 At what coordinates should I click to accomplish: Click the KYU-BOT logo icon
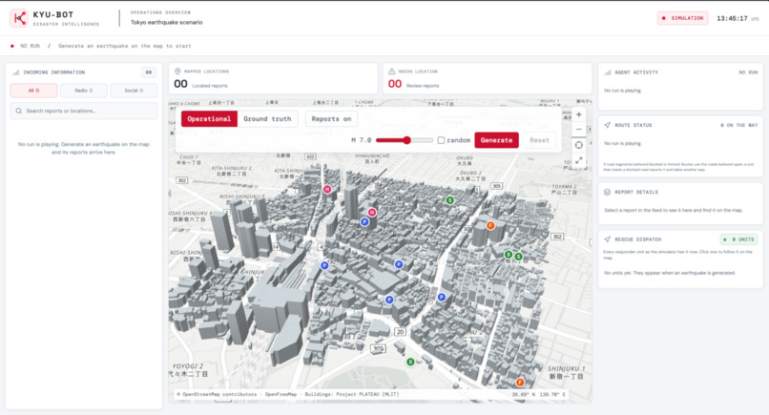coord(19,18)
